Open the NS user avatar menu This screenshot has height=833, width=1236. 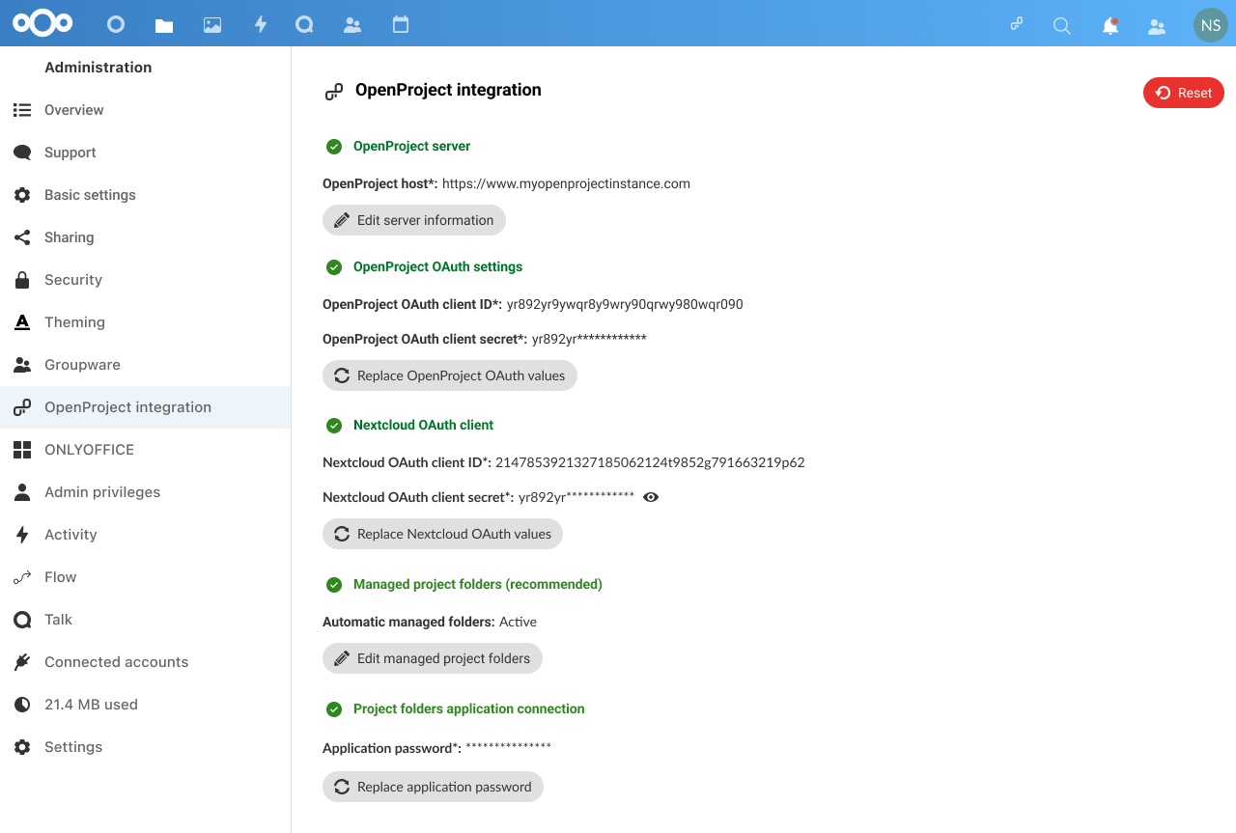pos(1210,25)
